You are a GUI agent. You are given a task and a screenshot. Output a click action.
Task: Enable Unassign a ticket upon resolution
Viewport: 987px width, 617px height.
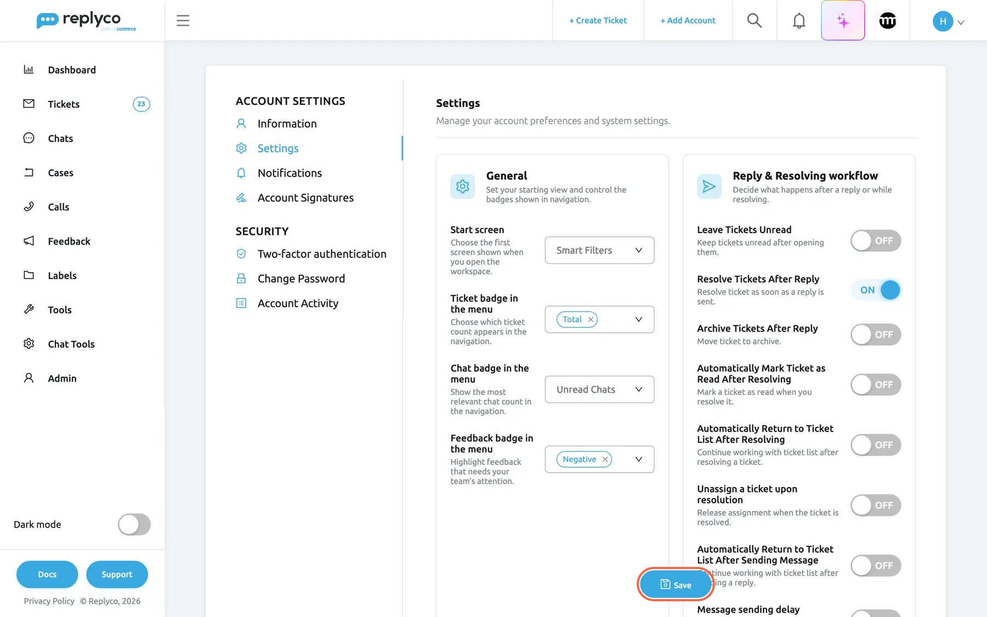point(876,505)
